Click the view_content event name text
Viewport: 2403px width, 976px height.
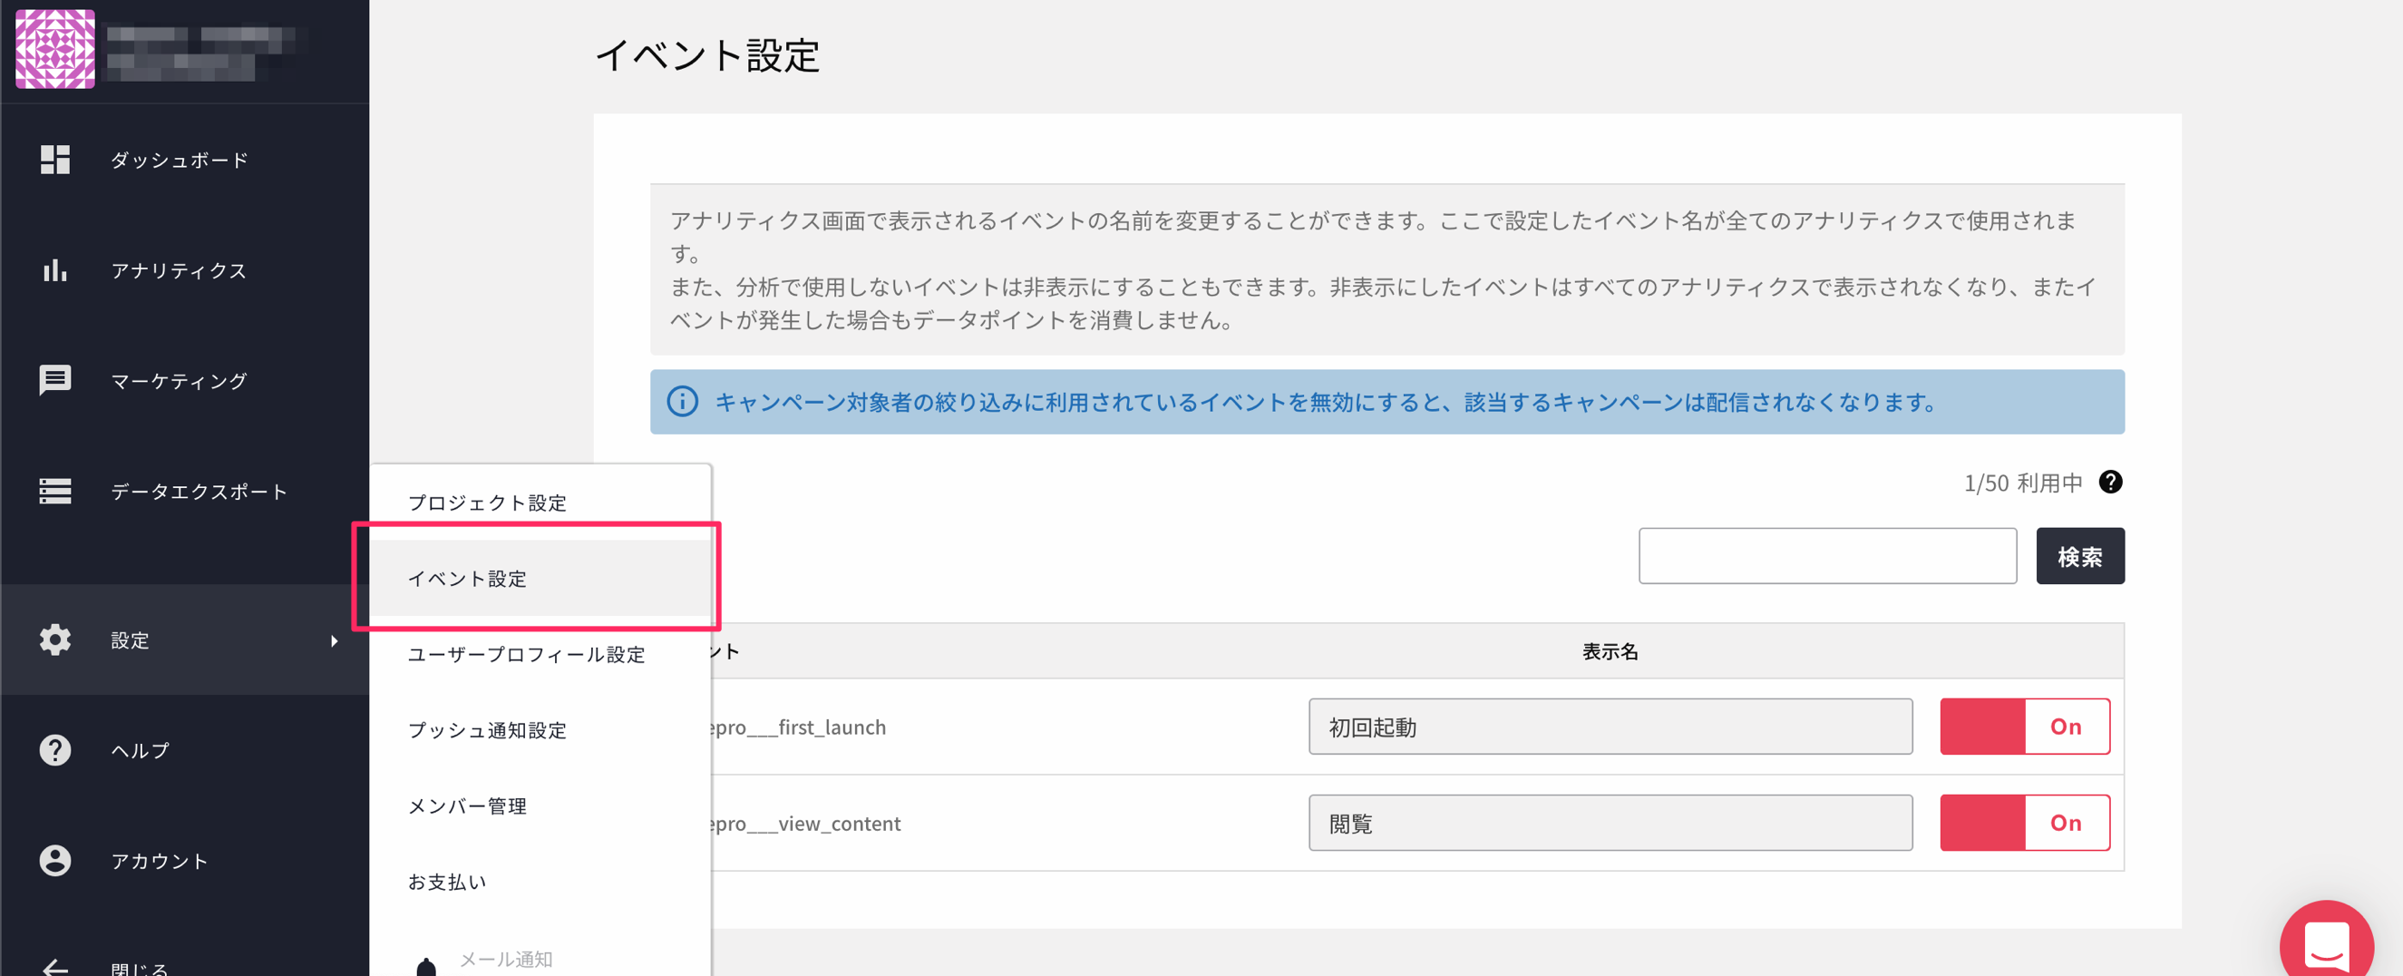tap(805, 823)
